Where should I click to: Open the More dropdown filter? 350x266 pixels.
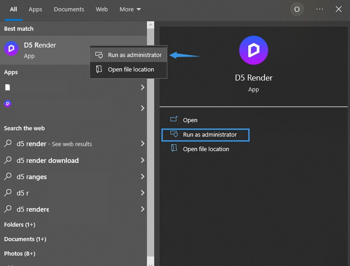click(130, 9)
